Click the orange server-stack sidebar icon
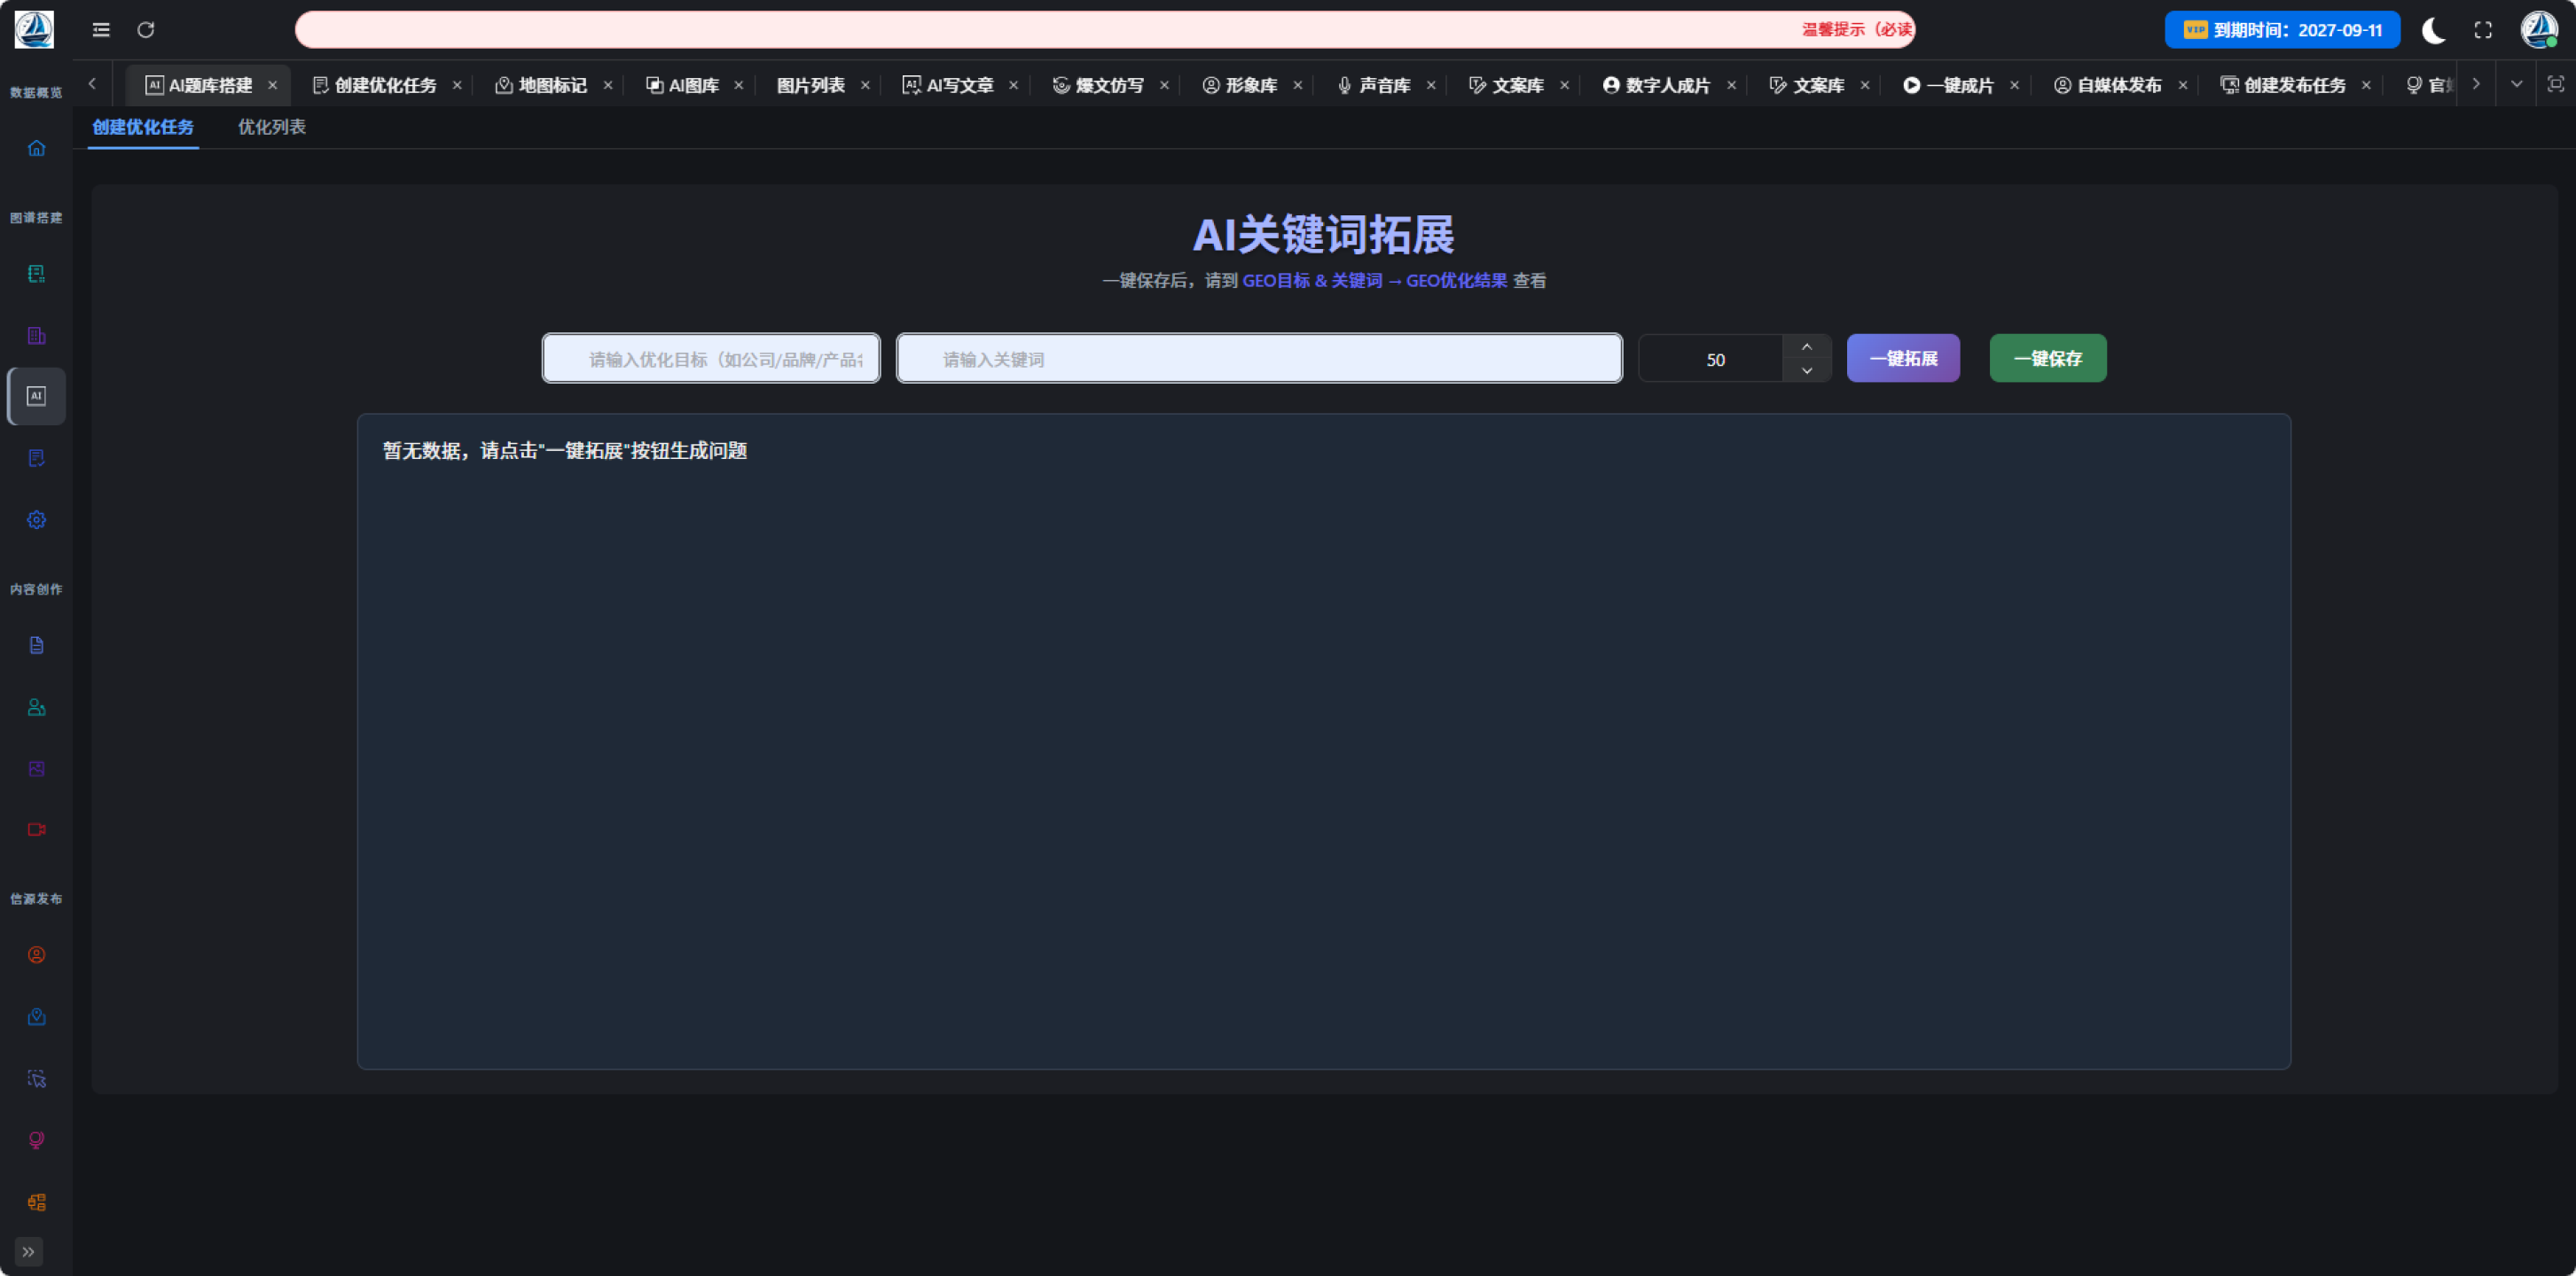Image resolution: width=2576 pixels, height=1276 pixels. pos(36,1202)
